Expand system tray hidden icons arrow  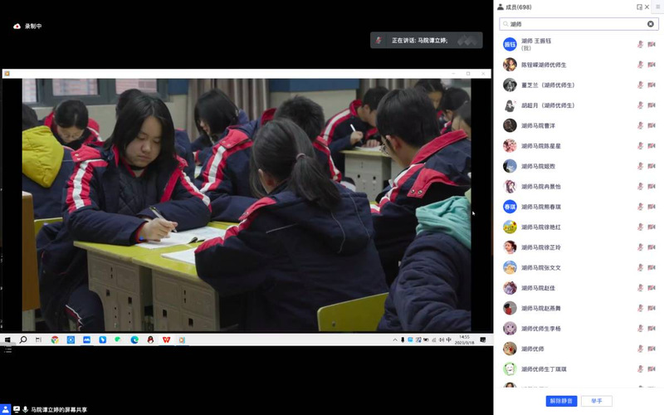(x=394, y=339)
